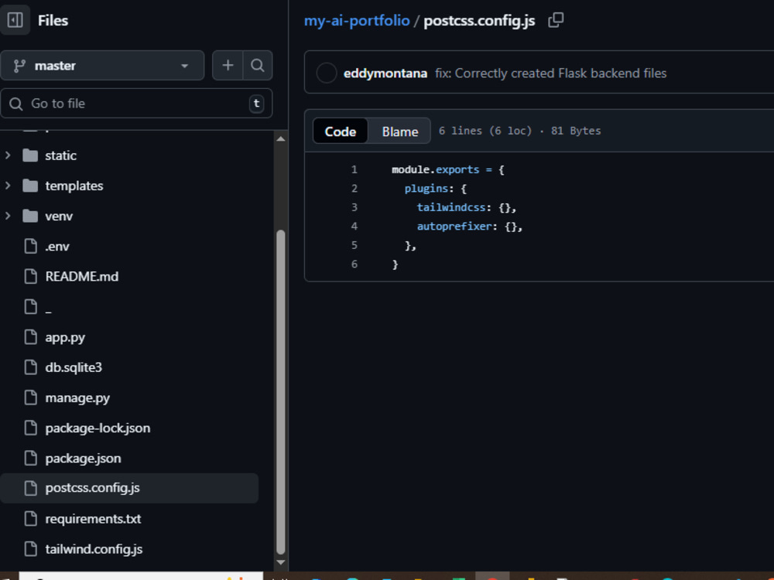This screenshot has width=774, height=580.
Task: Open tailwind.config.js in file tree
Action: click(x=94, y=549)
